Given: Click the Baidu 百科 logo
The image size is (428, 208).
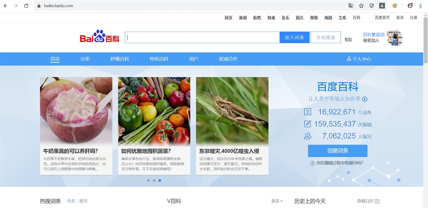Looking at the screenshot, I should pos(99,36).
